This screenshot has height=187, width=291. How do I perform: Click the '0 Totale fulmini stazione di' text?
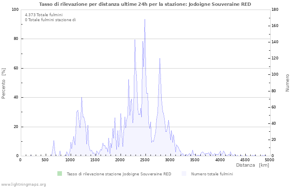coord(50,20)
